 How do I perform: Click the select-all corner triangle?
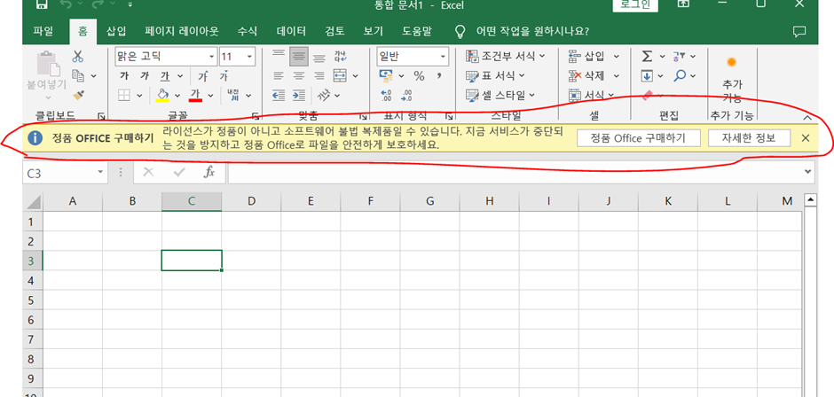point(33,201)
